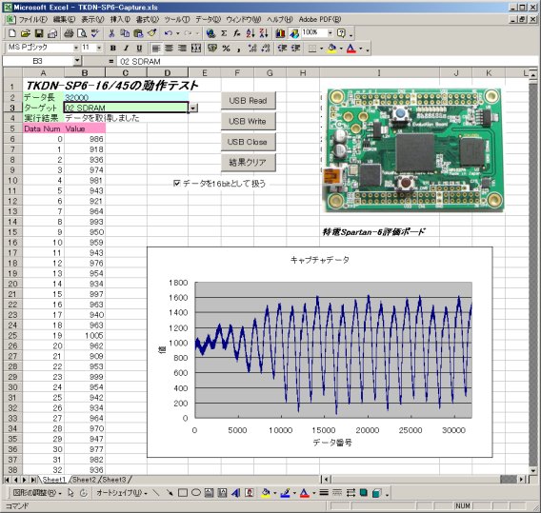
Task: Toggle Underline formatting
Action: 139,49
